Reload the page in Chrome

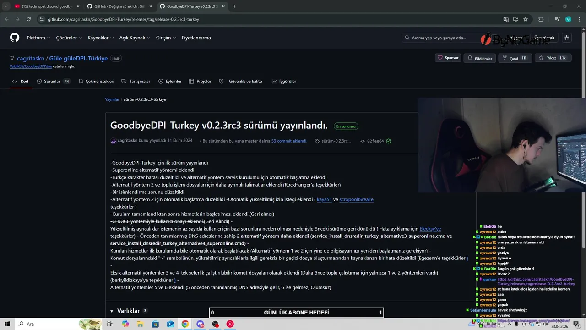pyautogui.click(x=28, y=19)
